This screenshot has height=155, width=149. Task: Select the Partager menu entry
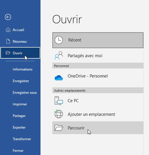click(x=19, y=116)
